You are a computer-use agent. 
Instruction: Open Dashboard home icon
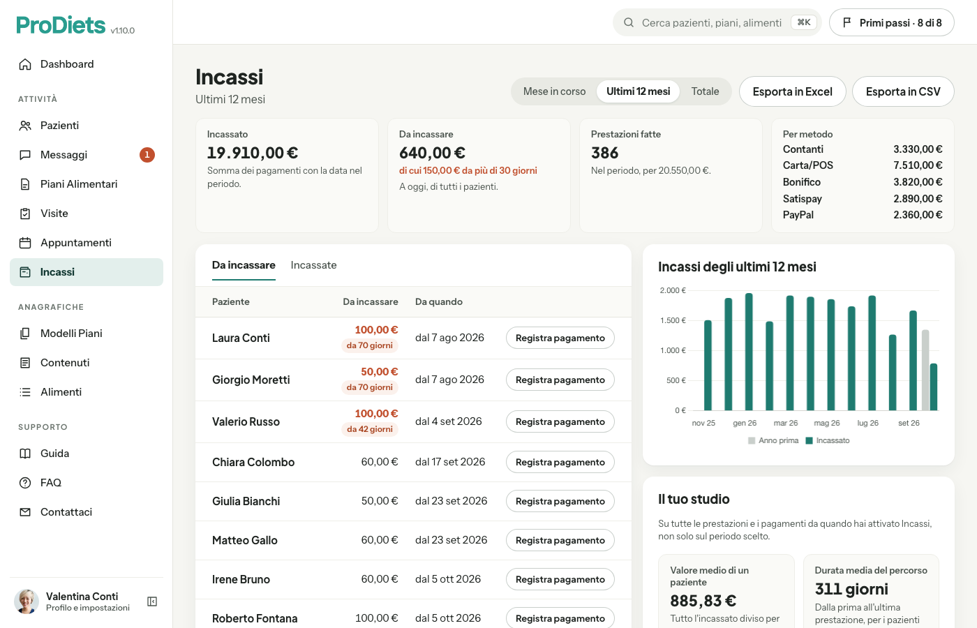tap(25, 64)
